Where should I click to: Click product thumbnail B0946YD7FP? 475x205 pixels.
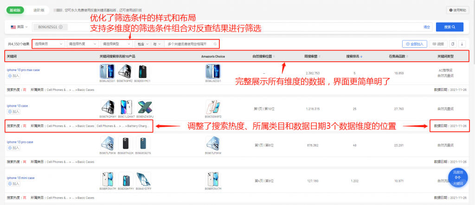click(144, 179)
